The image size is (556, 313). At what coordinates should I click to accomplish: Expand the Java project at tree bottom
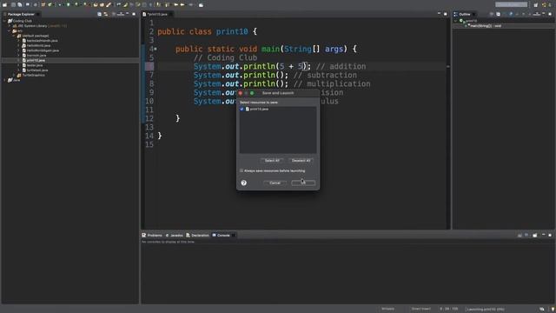(4, 80)
